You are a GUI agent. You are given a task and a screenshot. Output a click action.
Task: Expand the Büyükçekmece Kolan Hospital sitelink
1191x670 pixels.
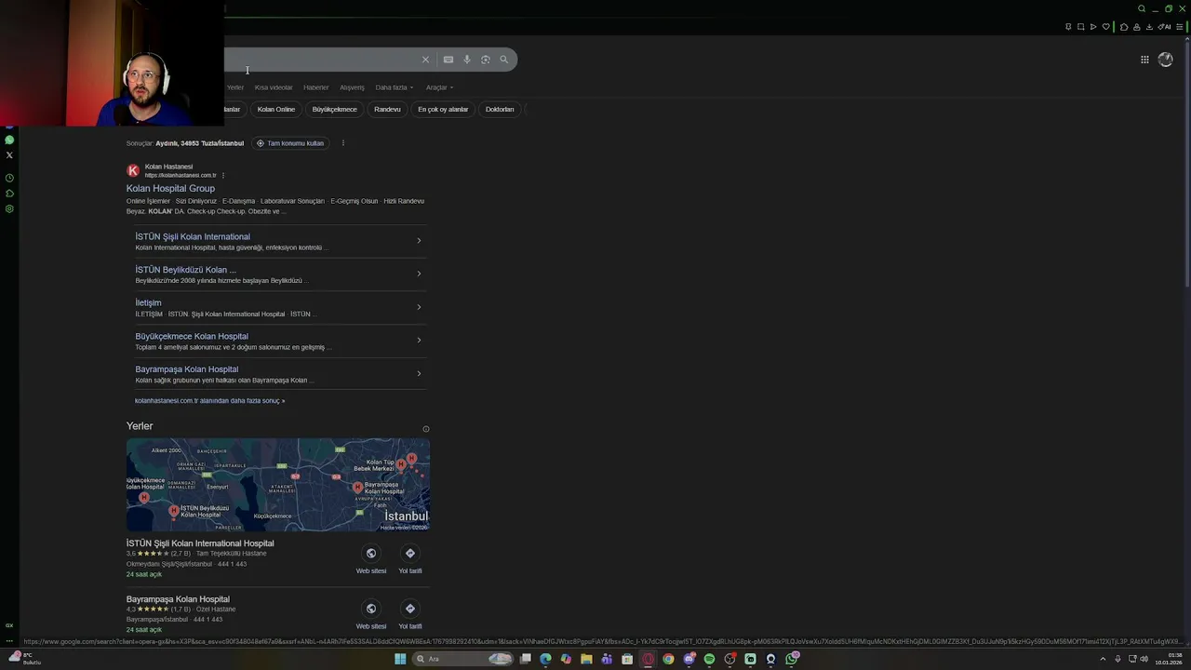(x=419, y=341)
